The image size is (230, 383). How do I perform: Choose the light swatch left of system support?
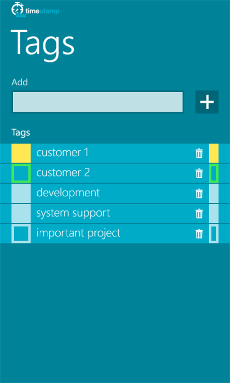21,213
